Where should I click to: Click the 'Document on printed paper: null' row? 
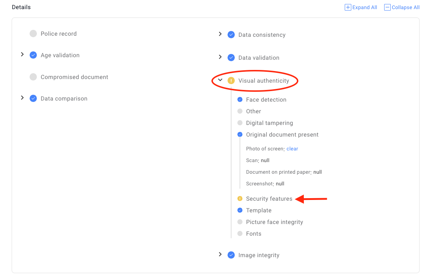pos(284,172)
